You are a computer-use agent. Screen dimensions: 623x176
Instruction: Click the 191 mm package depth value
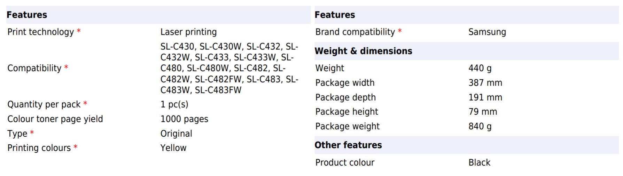click(x=485, y=97)
